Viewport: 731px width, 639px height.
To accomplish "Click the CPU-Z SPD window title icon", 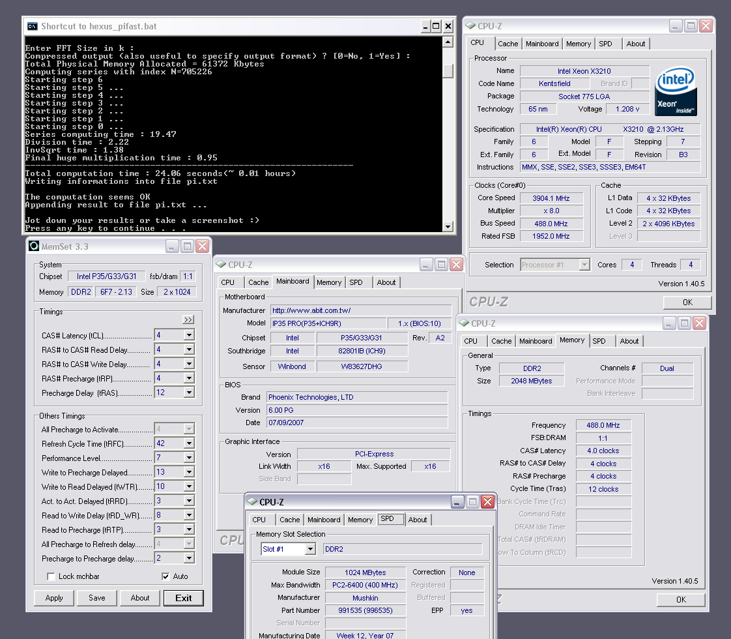I will [252, 502].
